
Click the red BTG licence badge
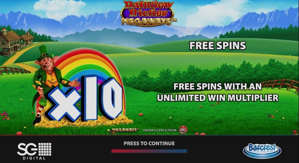(x=183, y=130)
